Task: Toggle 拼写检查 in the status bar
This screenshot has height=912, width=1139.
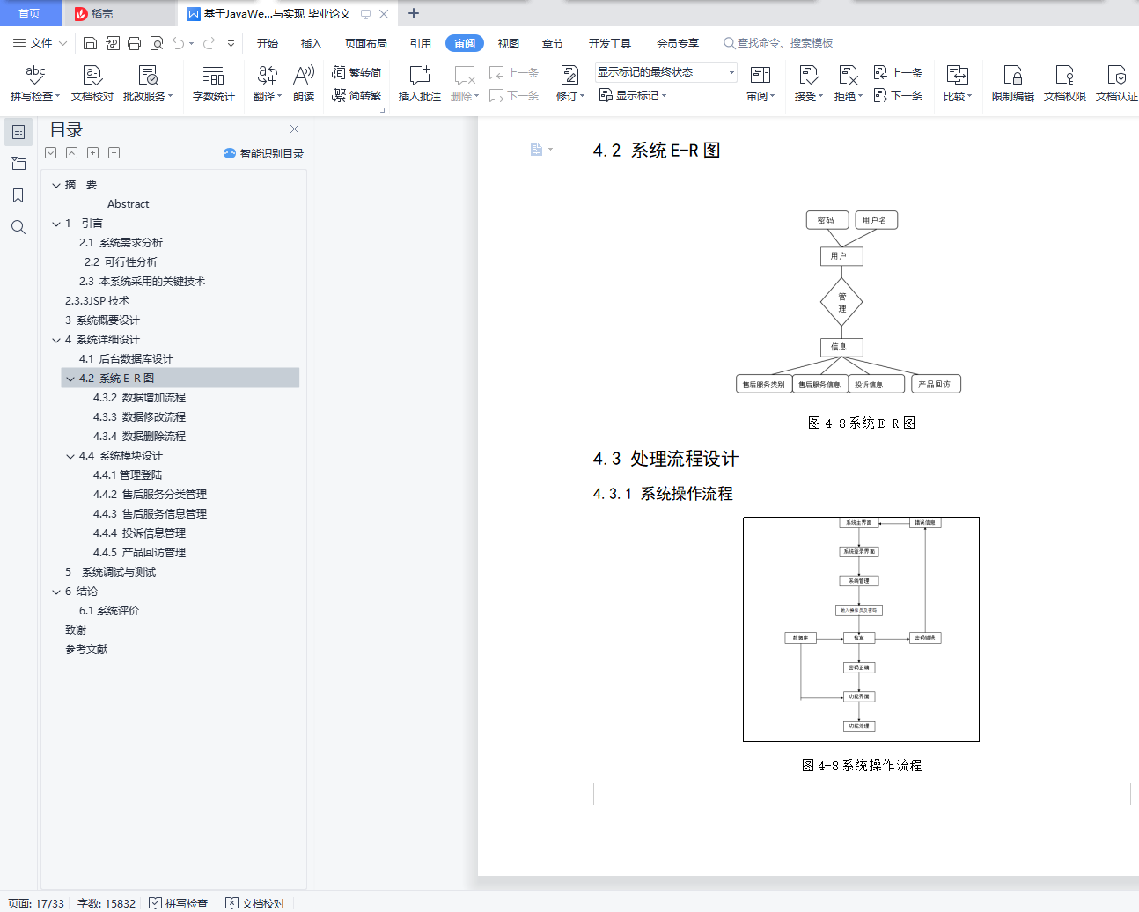Action: click(179, 903)
